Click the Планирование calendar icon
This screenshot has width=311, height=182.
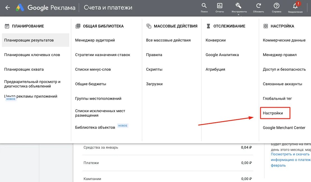point(7,26)
